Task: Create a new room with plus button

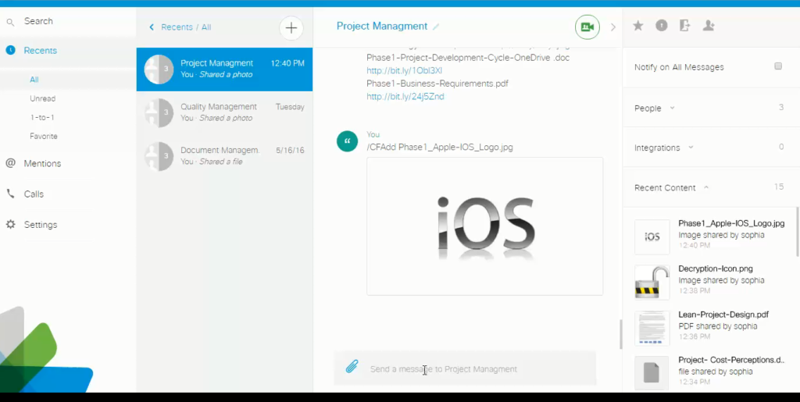Action: point(291,27)
